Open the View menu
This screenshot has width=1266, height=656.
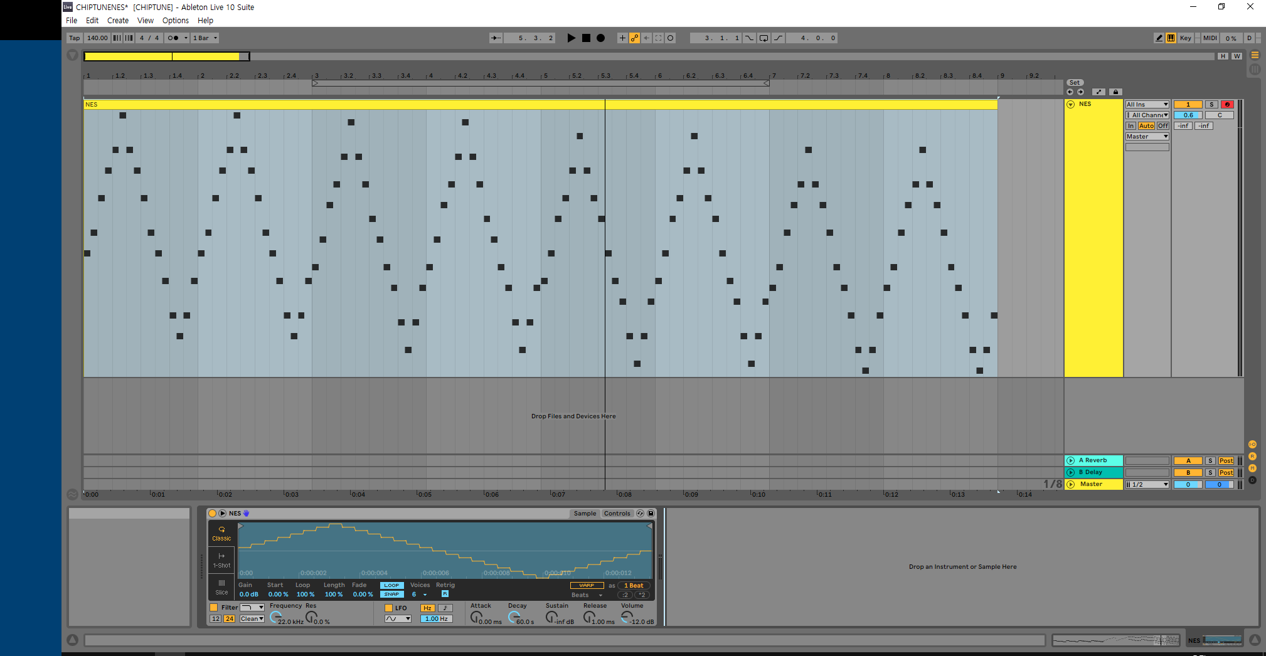pos(146,21)
